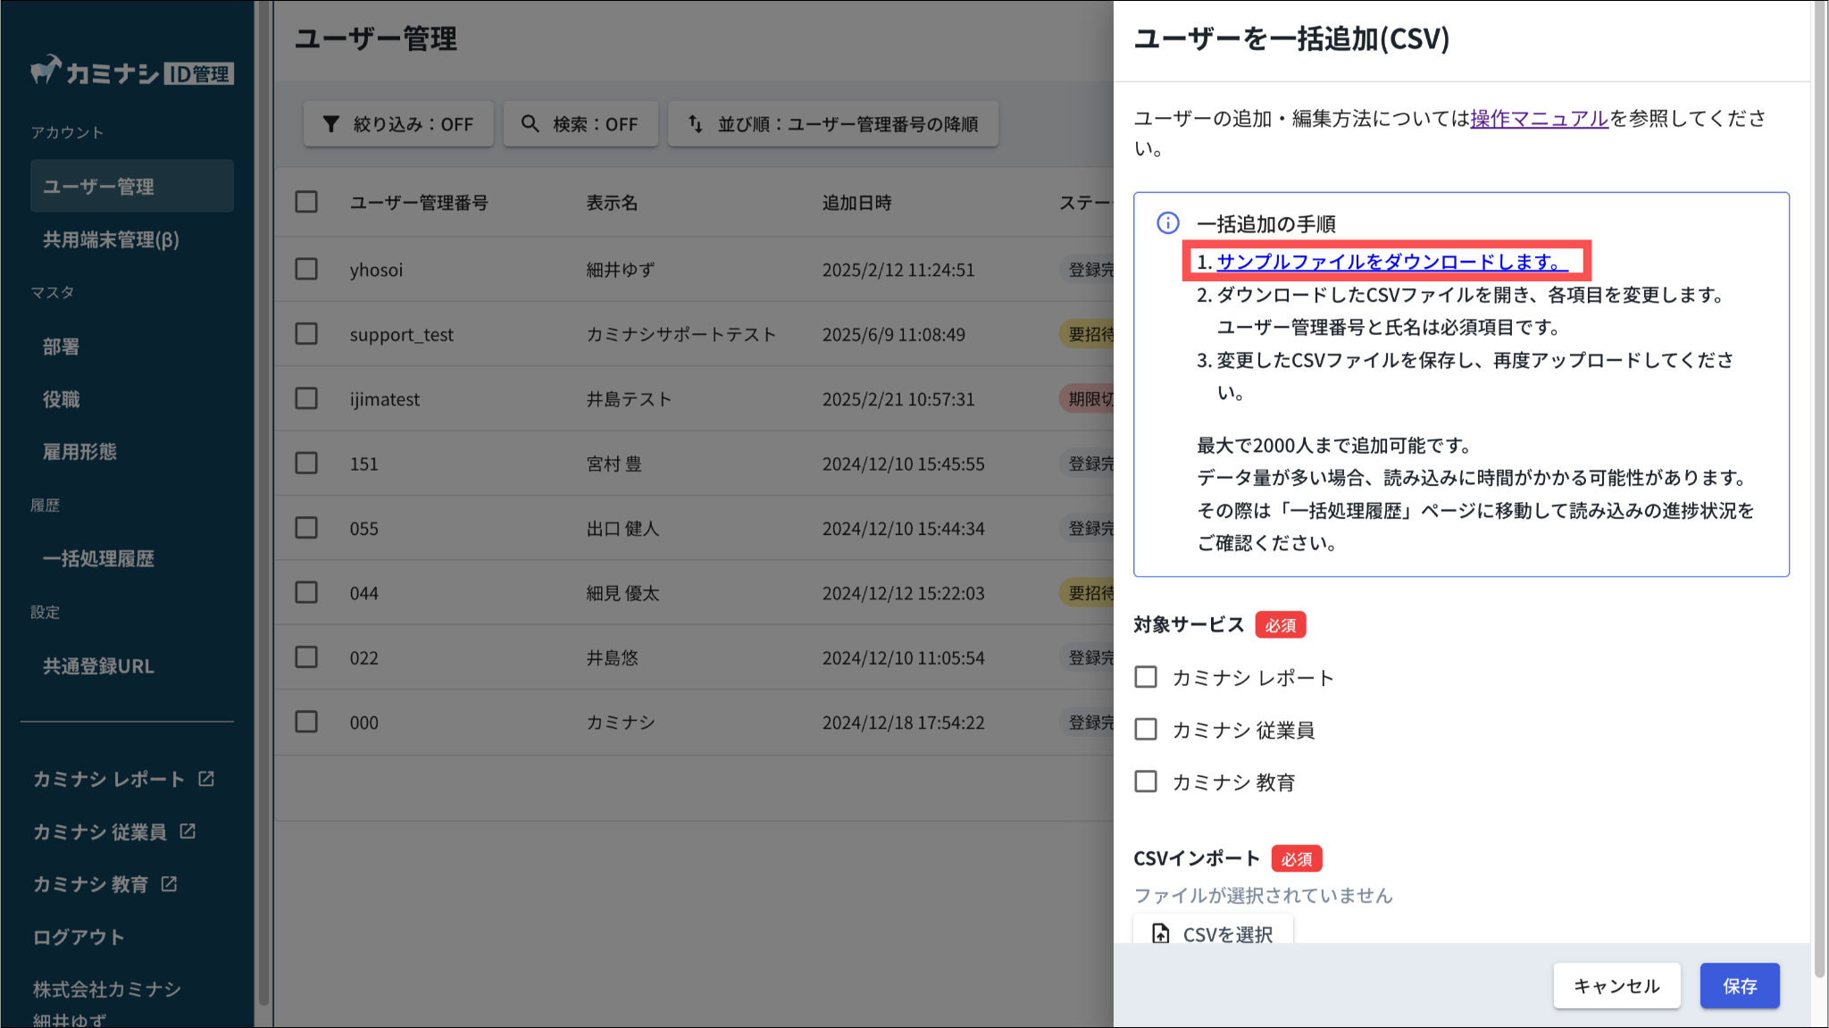Screen dimensions: 1829x1028
Task: Click the キャンセル button
Action: 1616,986
